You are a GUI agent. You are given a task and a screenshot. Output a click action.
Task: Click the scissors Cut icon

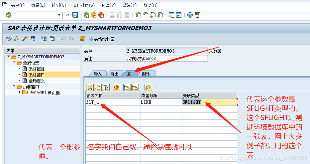(90, 87)
